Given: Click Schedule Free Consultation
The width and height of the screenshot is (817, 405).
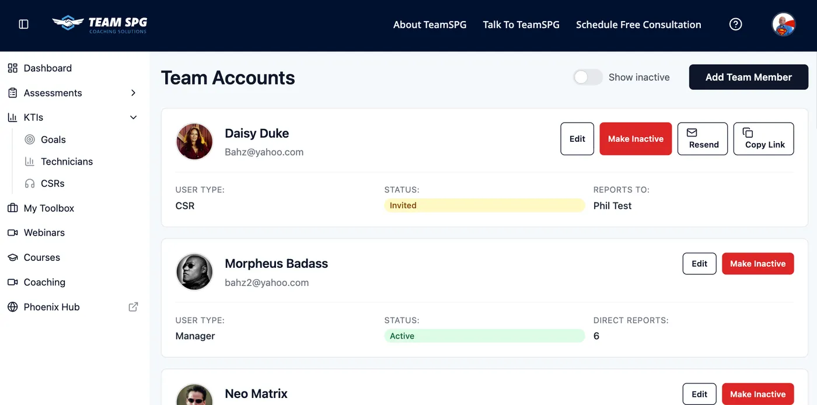Looking at the screenshot, I should click(x=638, y=25).
